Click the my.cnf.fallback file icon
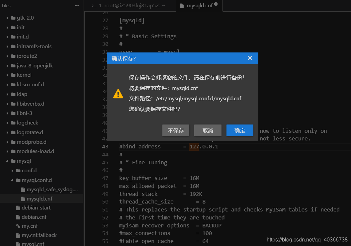Viewport: 351px width, 246px height. coord(18,235)
